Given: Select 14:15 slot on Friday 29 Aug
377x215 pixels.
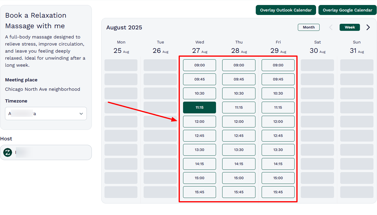Looking at the screenshot, I should click(278, 164).
